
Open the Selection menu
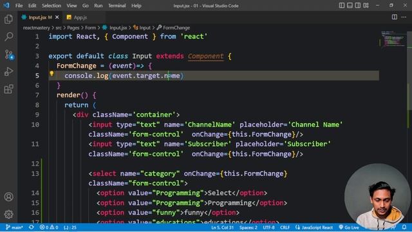point(51,6)
